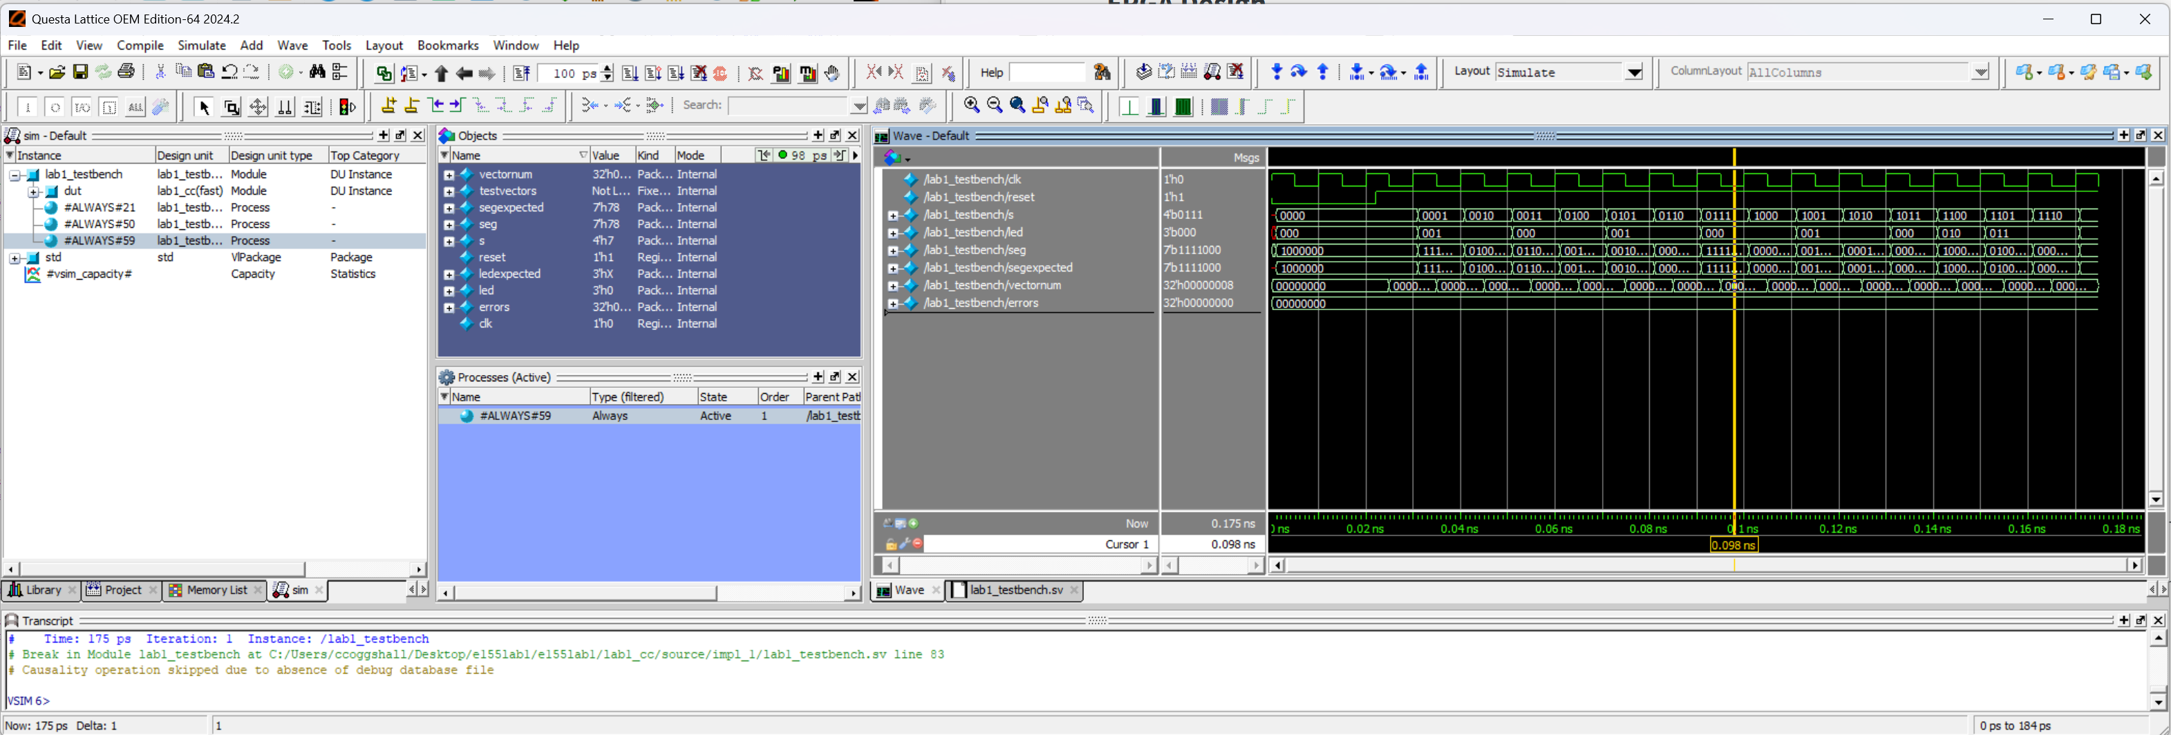The height and width of the screenshot is (735, 2171).
Task: Click the Print icon in the toolbar
Action: pos(126,73)
